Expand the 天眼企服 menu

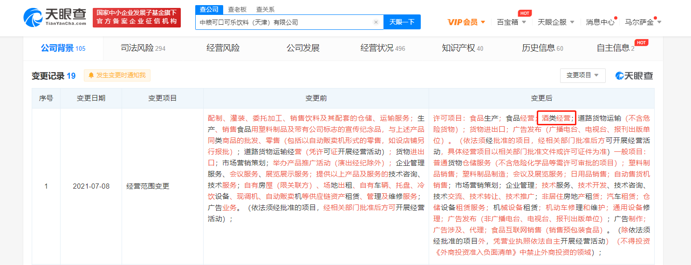(556, 22)
